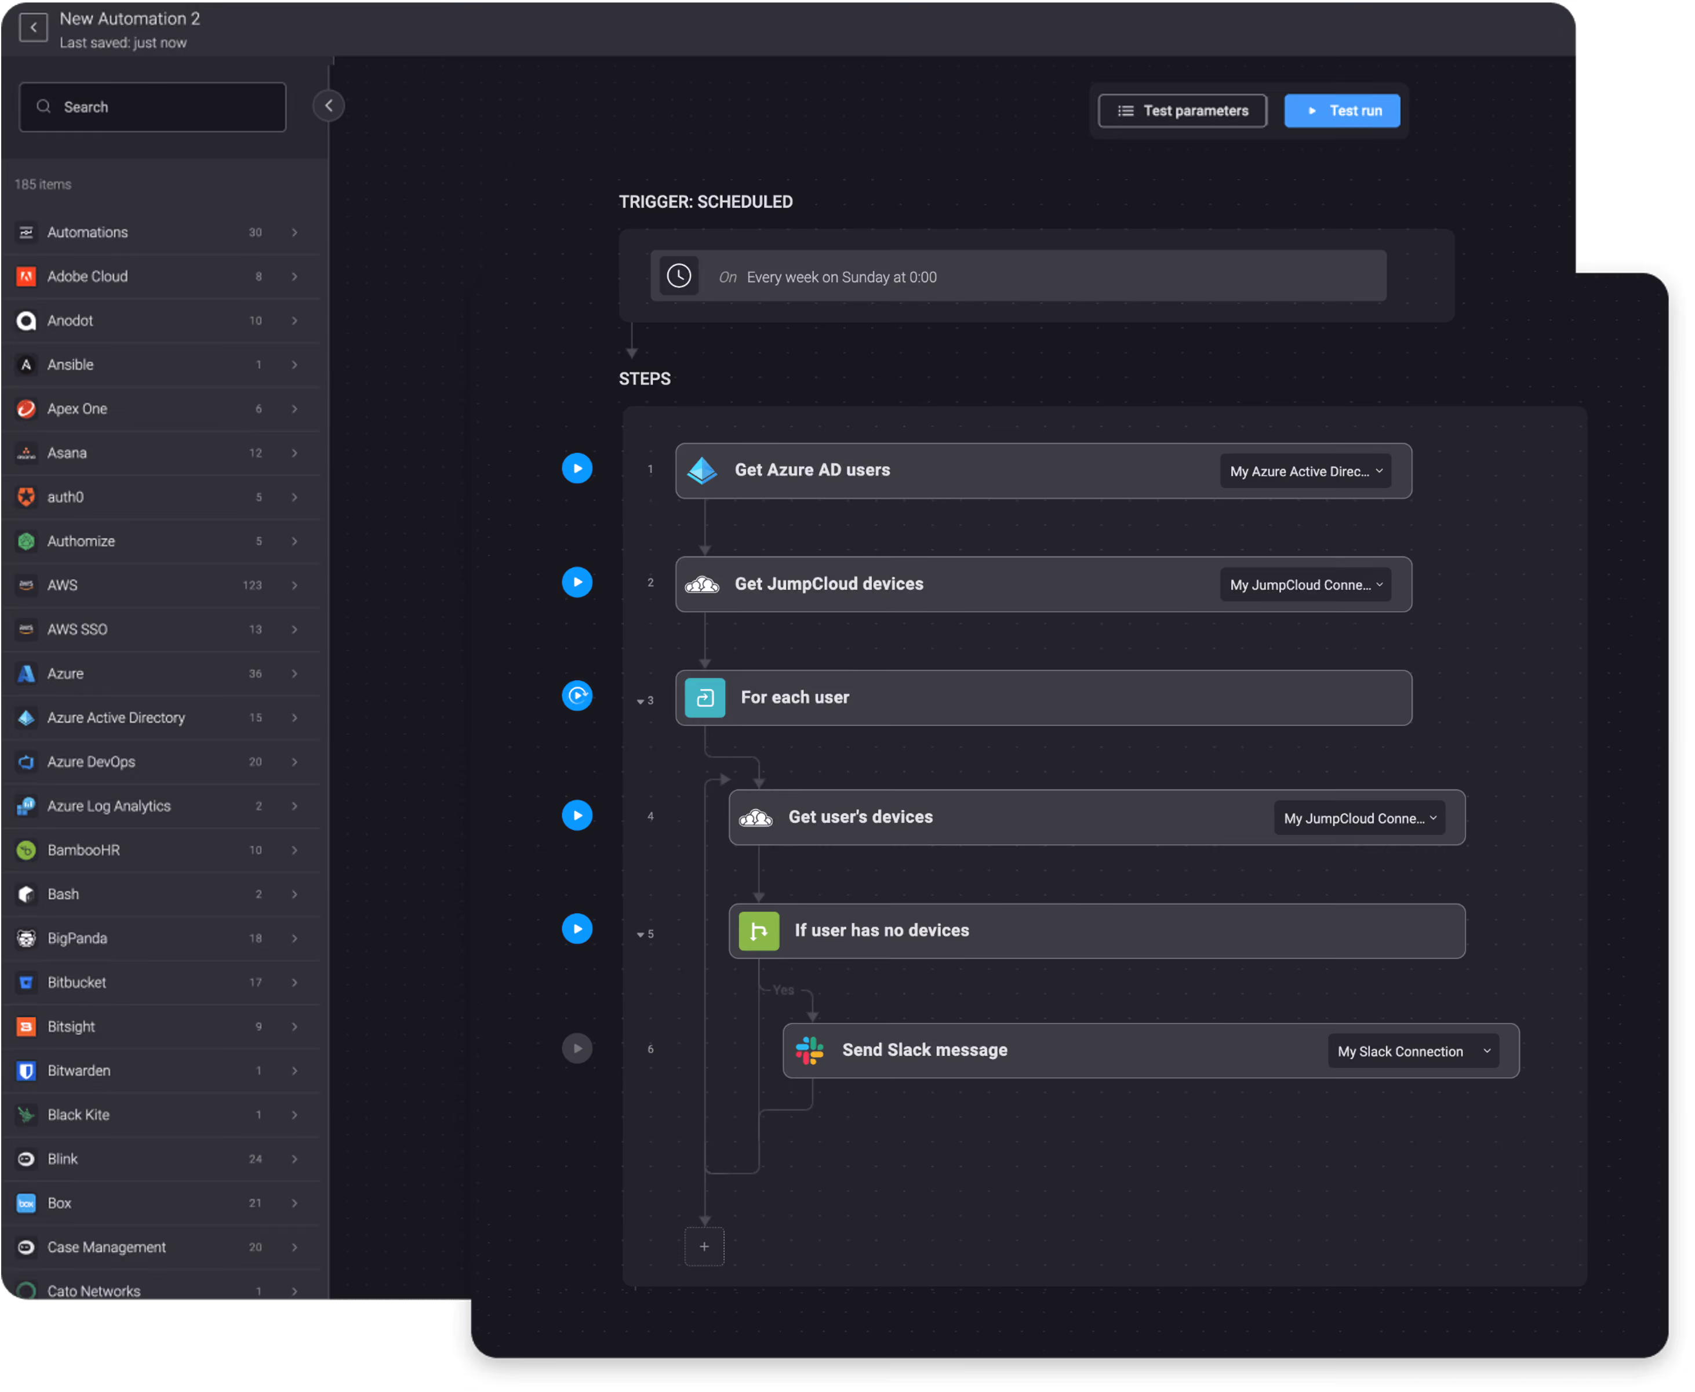This screenshot has height=1392, width=1695.
Task: Click the BambooHR icon in the sidebar
Action: [x=27, y=851]
